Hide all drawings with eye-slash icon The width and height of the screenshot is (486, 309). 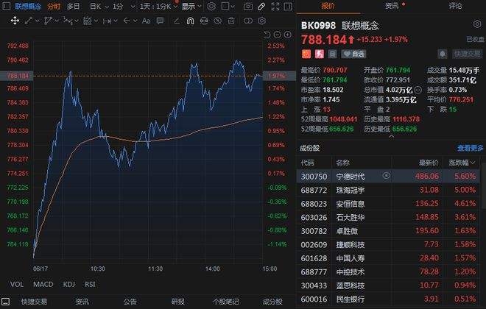coord(217,21)
